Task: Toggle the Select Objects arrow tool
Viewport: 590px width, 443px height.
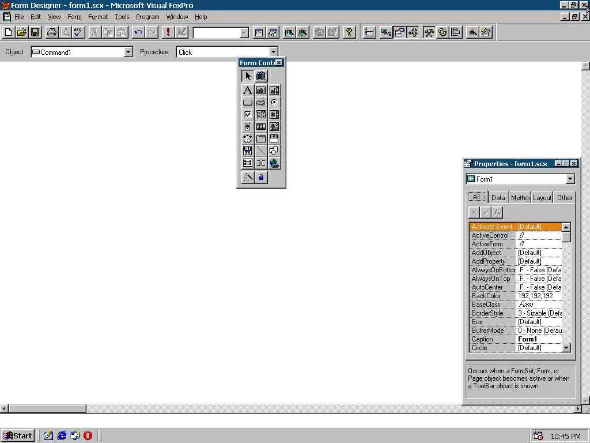Action: click(x=247, y=76)
